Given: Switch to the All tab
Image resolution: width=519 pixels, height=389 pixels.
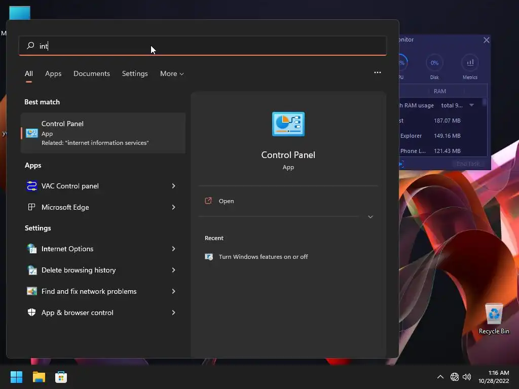Looking at the screenshot, I should 29,73.
